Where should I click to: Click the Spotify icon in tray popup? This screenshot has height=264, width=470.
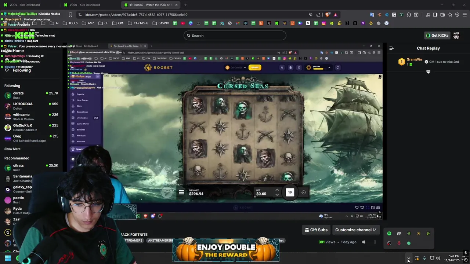pos(389,234)
